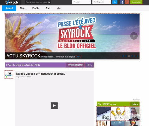The width and height of the screenshot is (149, 126).
Task: Click the EN LIGNE heading
Action: [106, 104]
